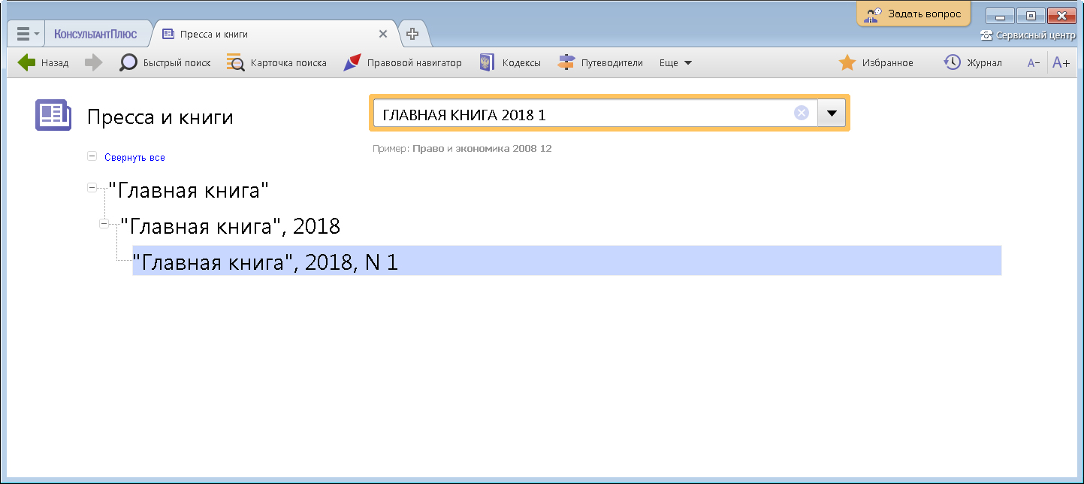Decrease font size with A- button
Screen dimensions: 1084x484
click(x=1034, y=63)
